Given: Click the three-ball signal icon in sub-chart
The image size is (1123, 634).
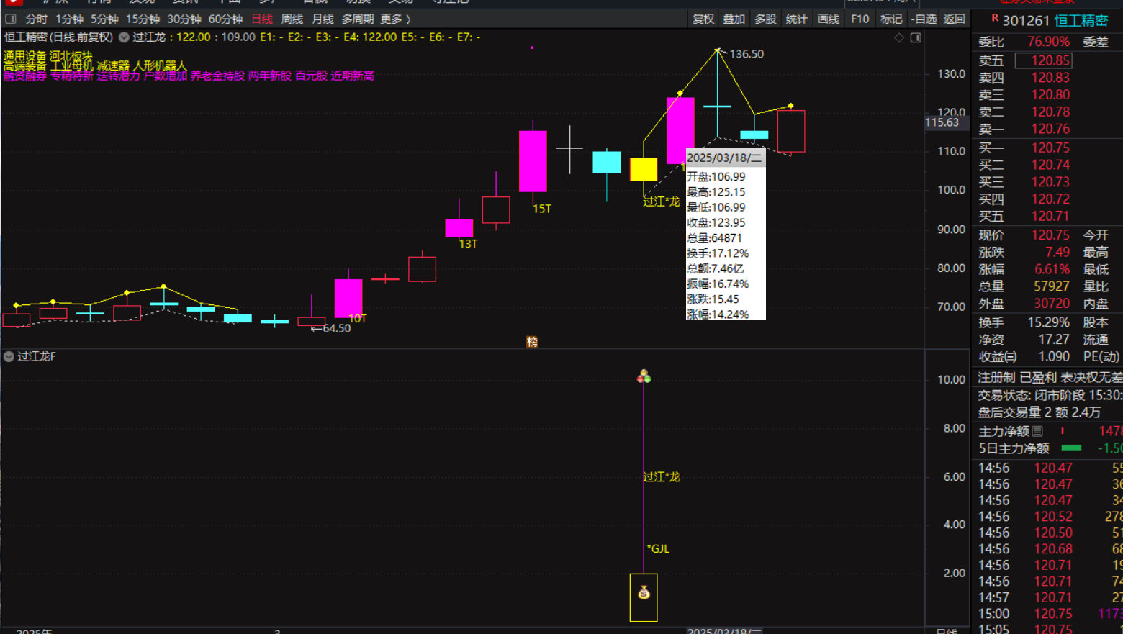Looking at the screenshot, I should pyautogui.click(x=644, y=376).
